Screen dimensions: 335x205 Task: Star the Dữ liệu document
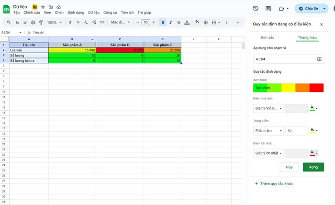pyautogui.click(x=43, y=7)
